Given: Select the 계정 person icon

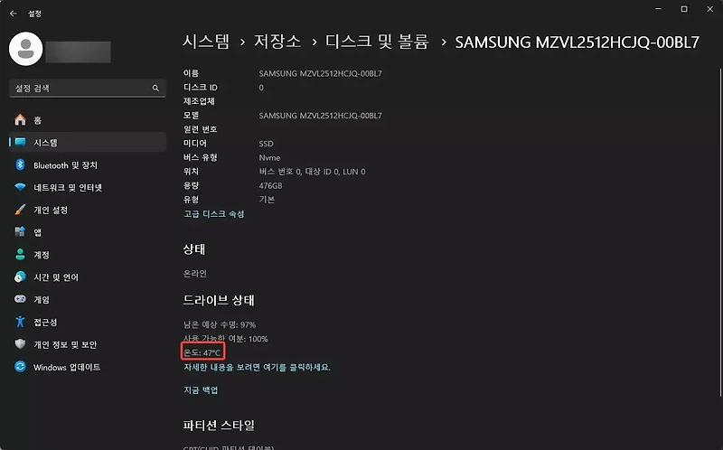Looking at the screenshot, I should pos(20,255).
